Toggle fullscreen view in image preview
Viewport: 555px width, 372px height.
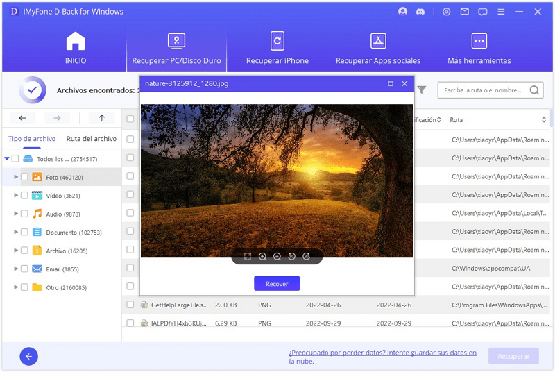(x=248, y=257)
